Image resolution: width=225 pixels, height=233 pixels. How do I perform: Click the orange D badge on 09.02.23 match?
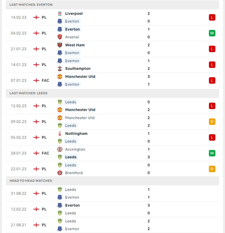(x=212, y=122)
